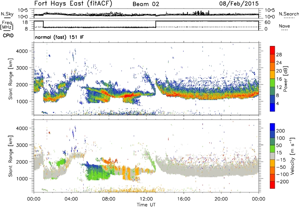Select the 'Freq. [MHz]' axis label
The image size is (299, 207).
pyautogui.click(x=7, y=25)
